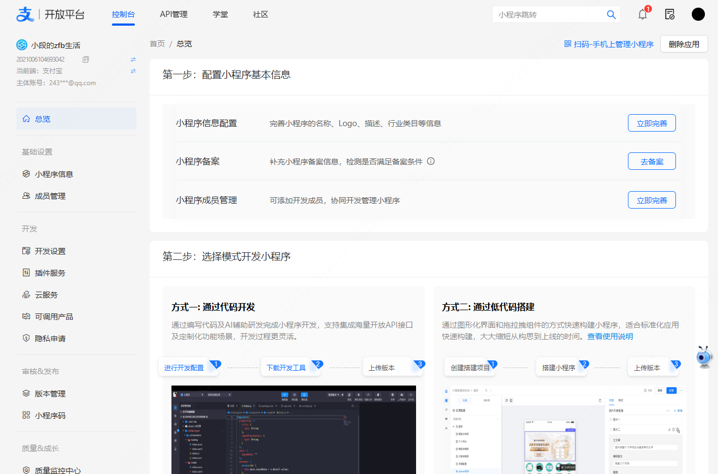Image resolution: width=718 pixels, height=474 pixels.
Task: Open 小程序信息 from the sidebar
Action: tap(53, 174)
